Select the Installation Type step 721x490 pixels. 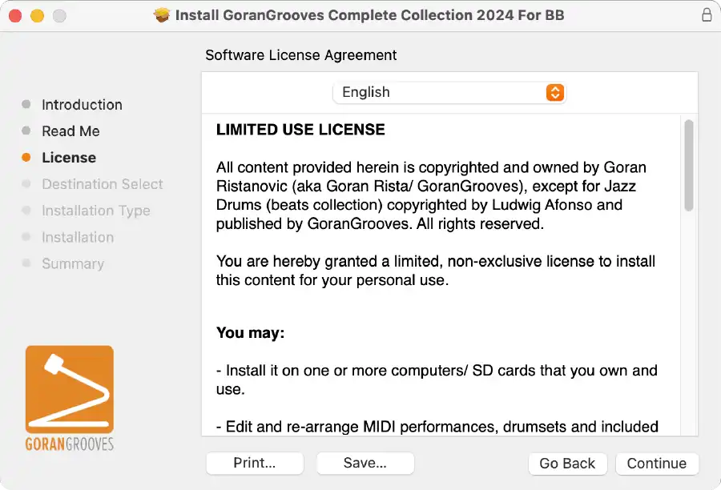click(95, 211)
